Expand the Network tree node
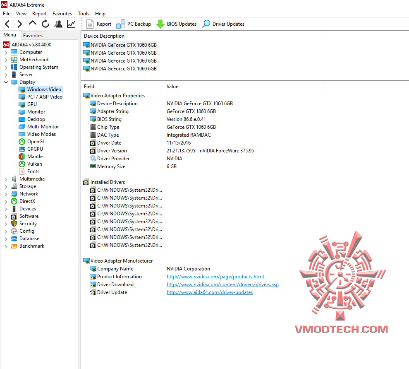The height and width of the screenshot is (369, 409). (6, 194)
